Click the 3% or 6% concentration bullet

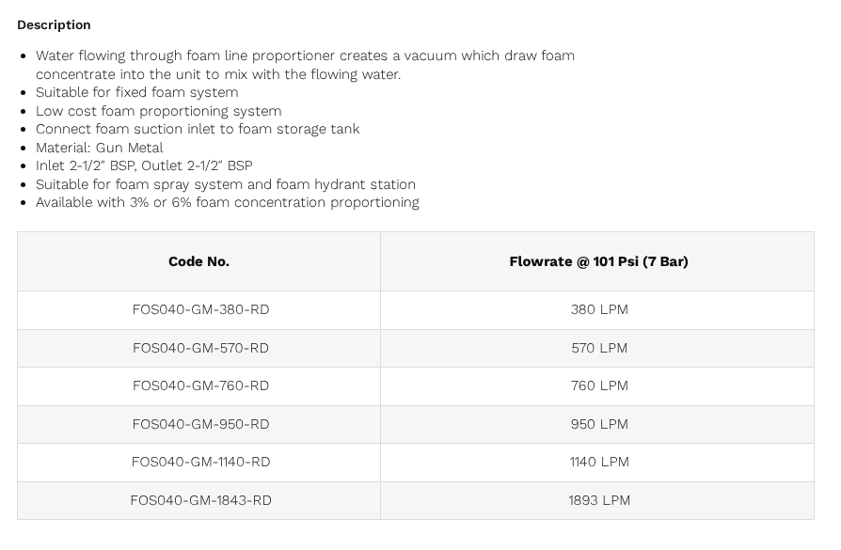tap(228, 203)
